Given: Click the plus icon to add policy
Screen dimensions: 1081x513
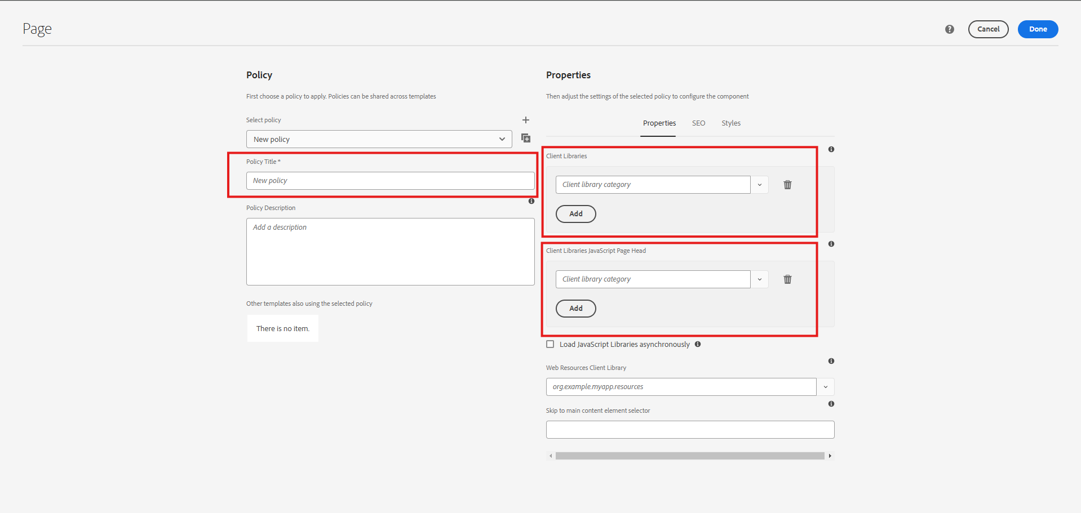Looking at the screenshot, I should 525,120.
